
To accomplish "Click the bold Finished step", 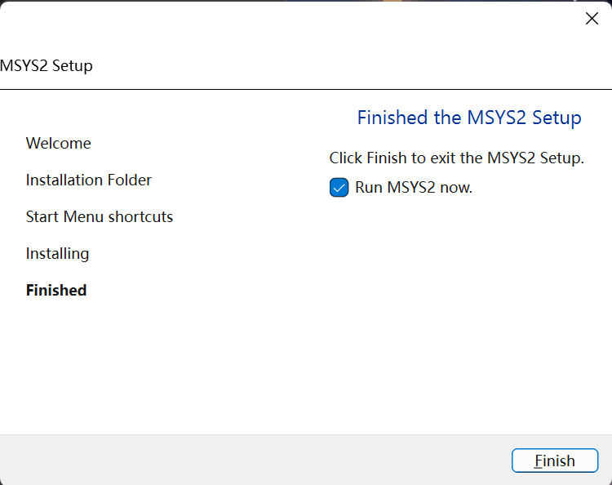I will click(56, 291).
